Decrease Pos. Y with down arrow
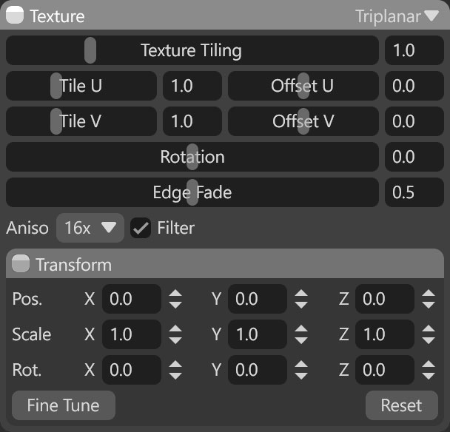This screenshot has width=450, height=432. (301, 305)
